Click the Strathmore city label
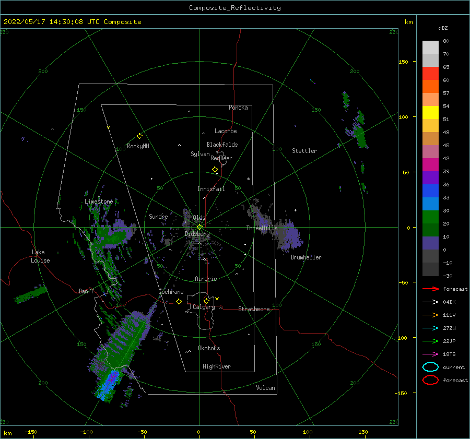Viewport: 470px width, 439px height. (254, 309)
